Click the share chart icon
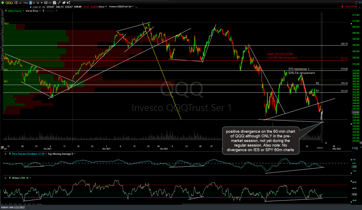 68,3
